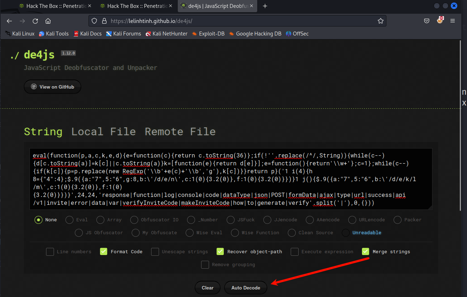Open the Kali Linux bookmark

[20, 34]
